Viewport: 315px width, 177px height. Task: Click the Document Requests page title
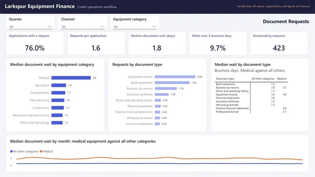pyautogui.click(x=286, y=22)
